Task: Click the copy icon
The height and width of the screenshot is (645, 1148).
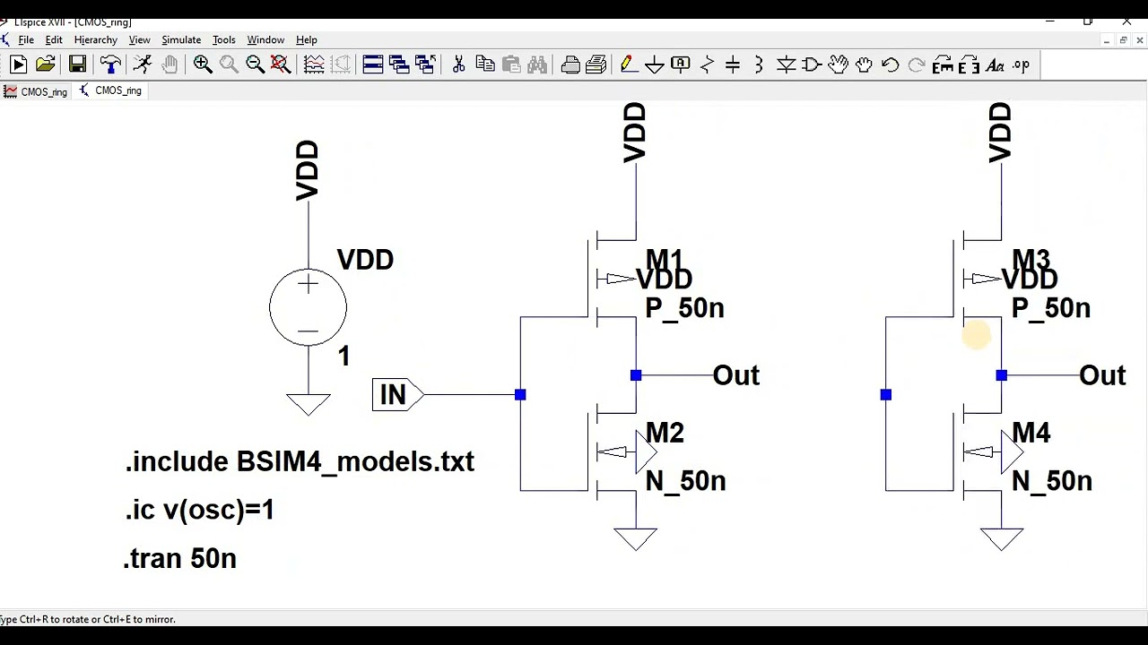Action: click(x=485, y=64)
